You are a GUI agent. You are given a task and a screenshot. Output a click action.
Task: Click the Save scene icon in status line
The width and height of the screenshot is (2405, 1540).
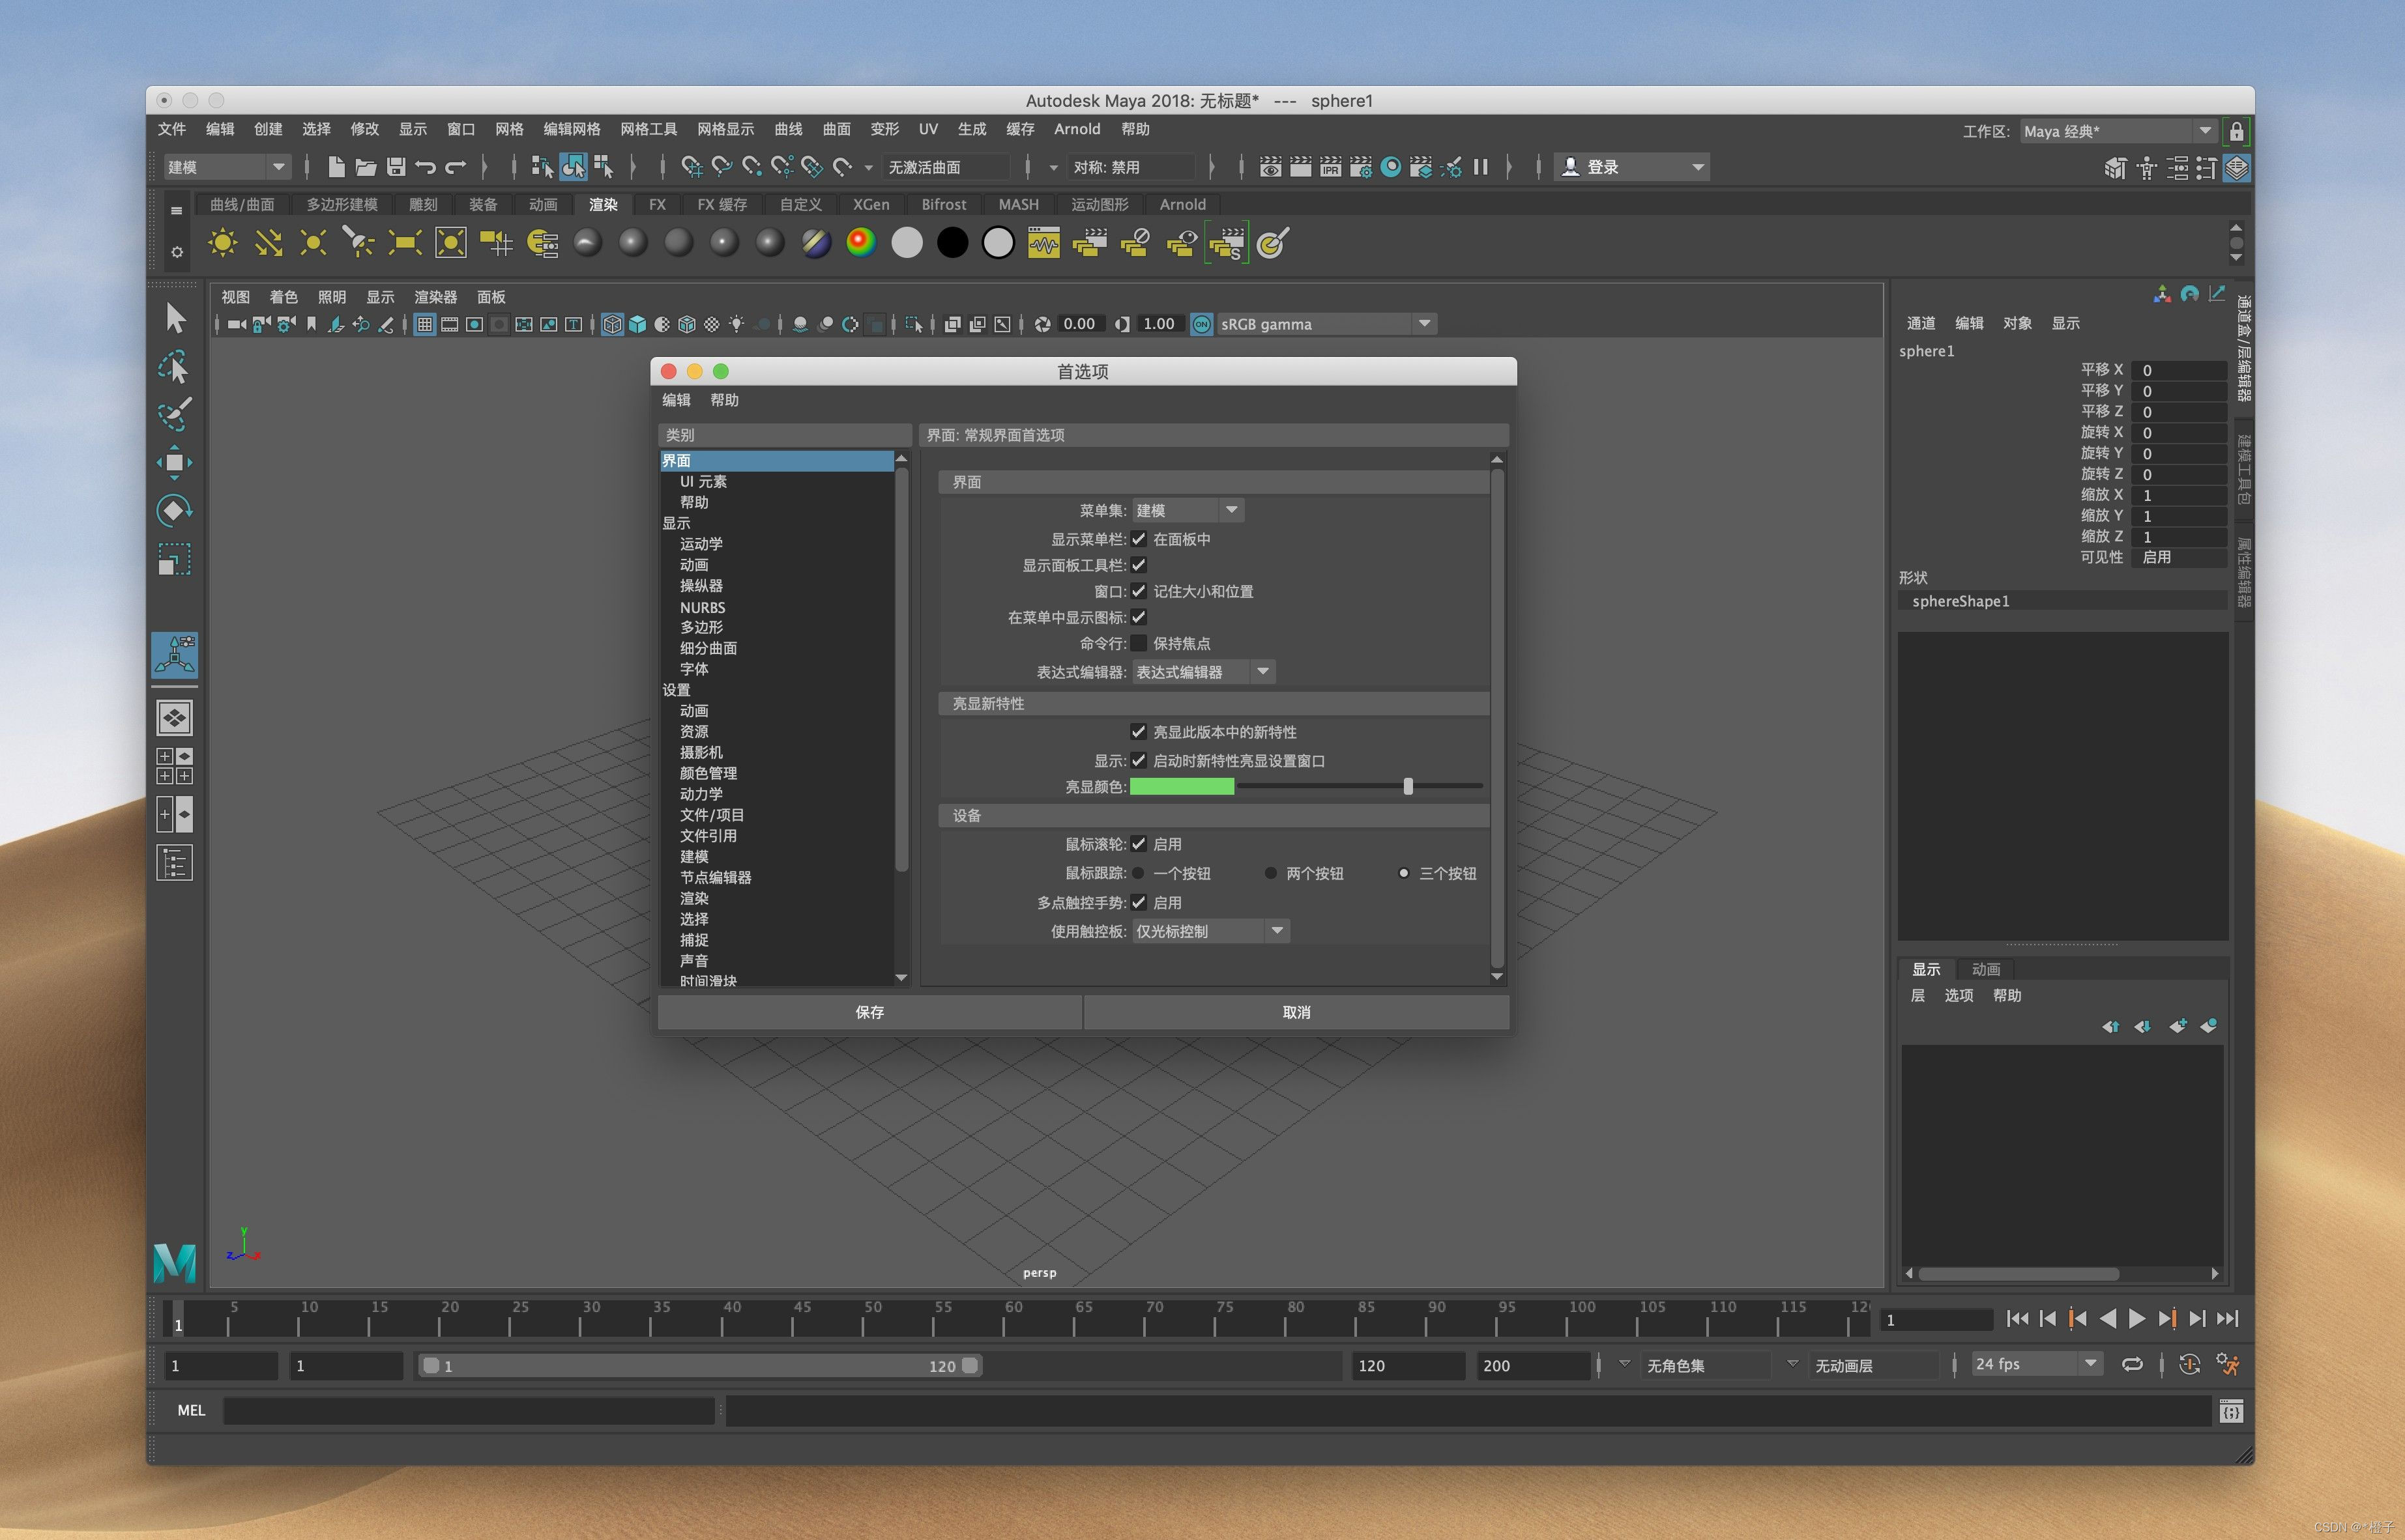396,167
